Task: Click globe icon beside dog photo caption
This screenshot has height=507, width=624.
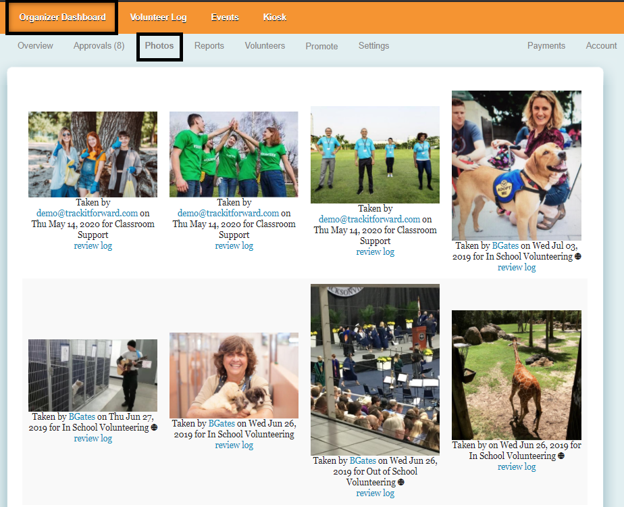Action: [577, 257]
